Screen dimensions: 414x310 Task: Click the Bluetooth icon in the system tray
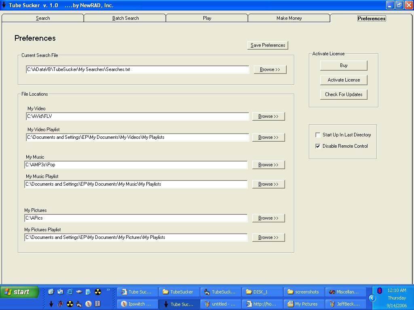(x=379, y=291)
